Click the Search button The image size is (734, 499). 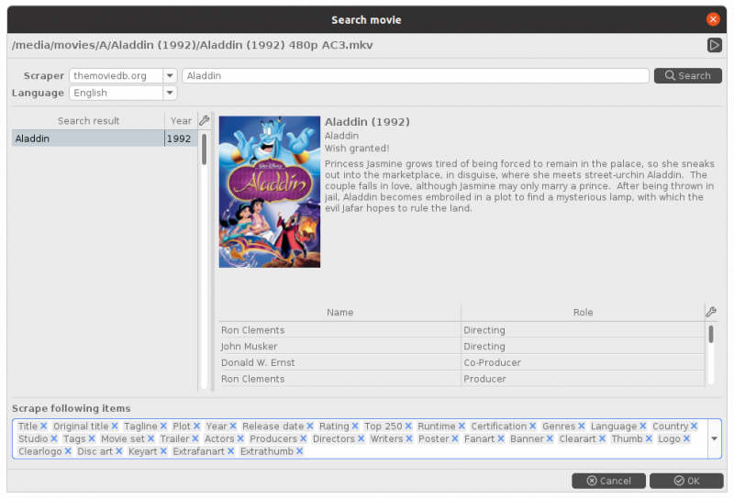(x=687, y=75)
